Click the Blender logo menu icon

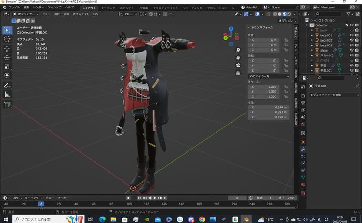point(4,7)
